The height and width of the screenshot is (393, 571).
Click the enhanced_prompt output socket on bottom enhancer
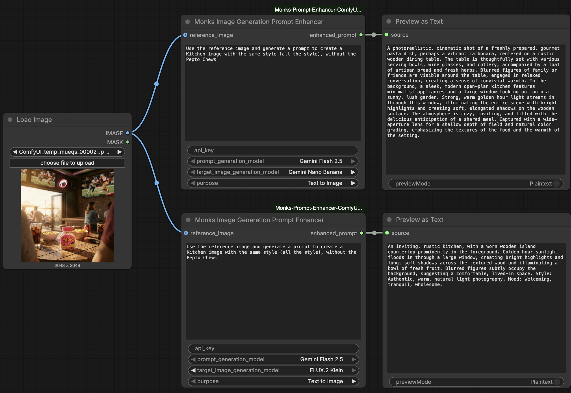361,233
